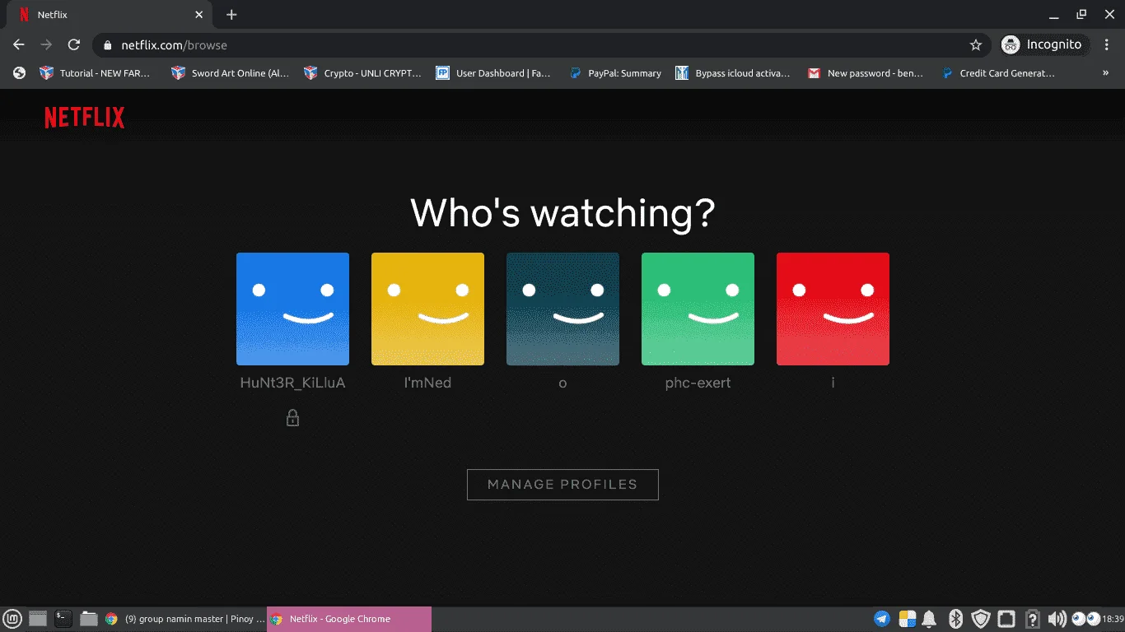Screen dimensions: 1125x632
Task: Click the phc-exert profile name label
Action: pyautogui.click(x=698, y=383)
